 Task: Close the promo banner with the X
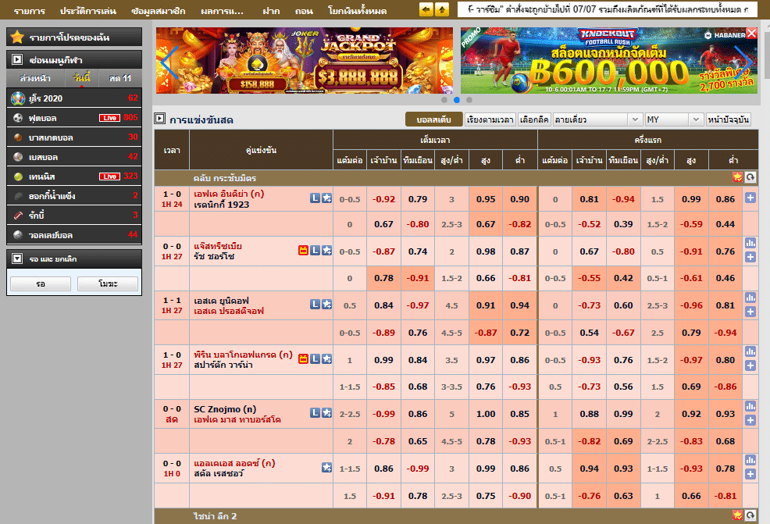[x=751, y=33]
